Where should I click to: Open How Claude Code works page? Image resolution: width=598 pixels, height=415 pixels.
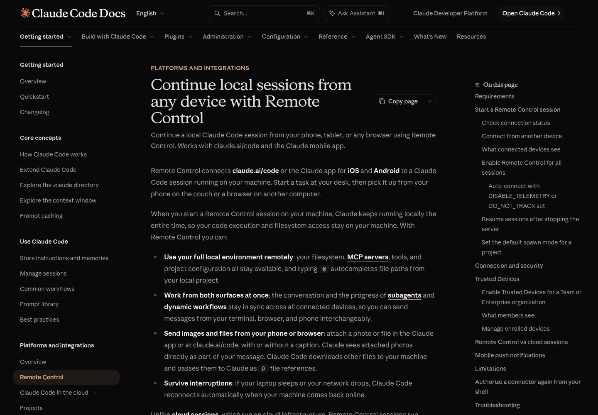[x=53, y=154]
